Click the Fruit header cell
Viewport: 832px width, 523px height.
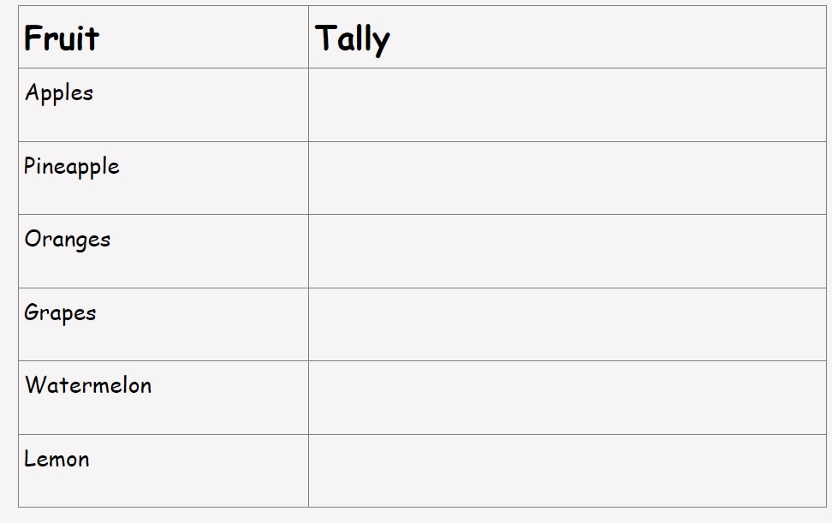[x=163, y=37]
